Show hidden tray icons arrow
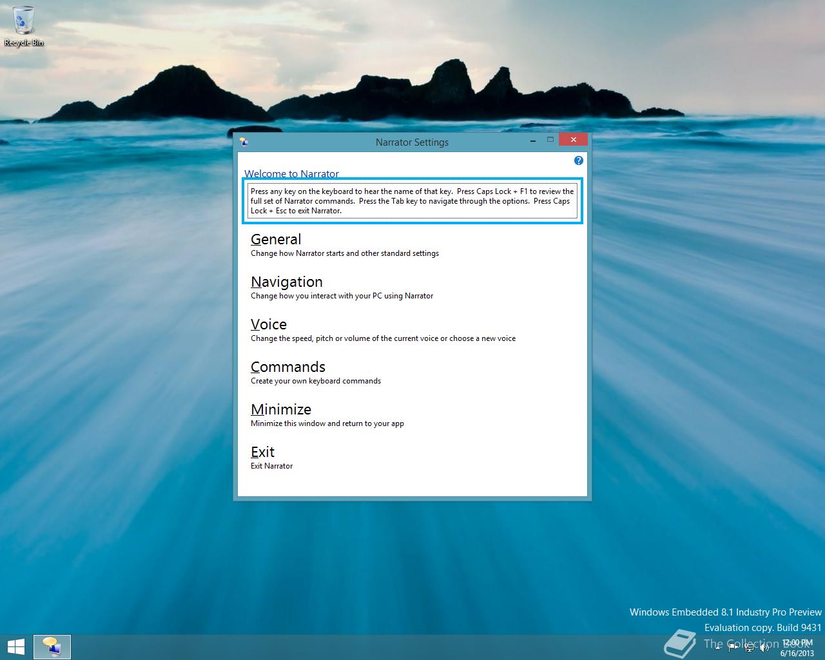The width and height of the screenshot is (825, 660). coord(717,648)
